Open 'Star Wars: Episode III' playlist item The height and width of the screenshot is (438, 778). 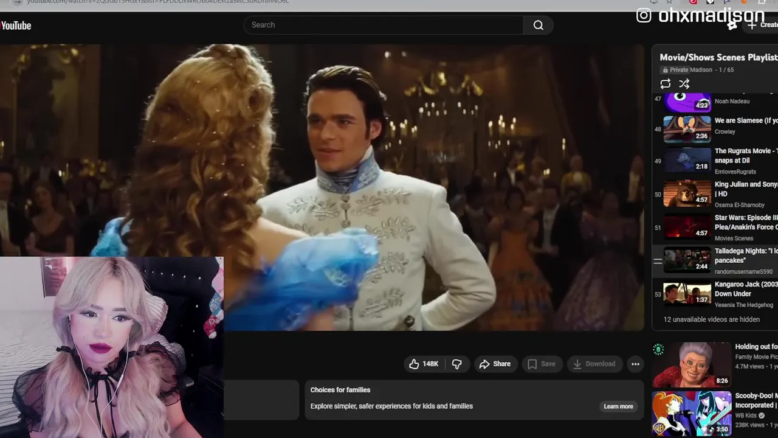(x=715, y=227)
